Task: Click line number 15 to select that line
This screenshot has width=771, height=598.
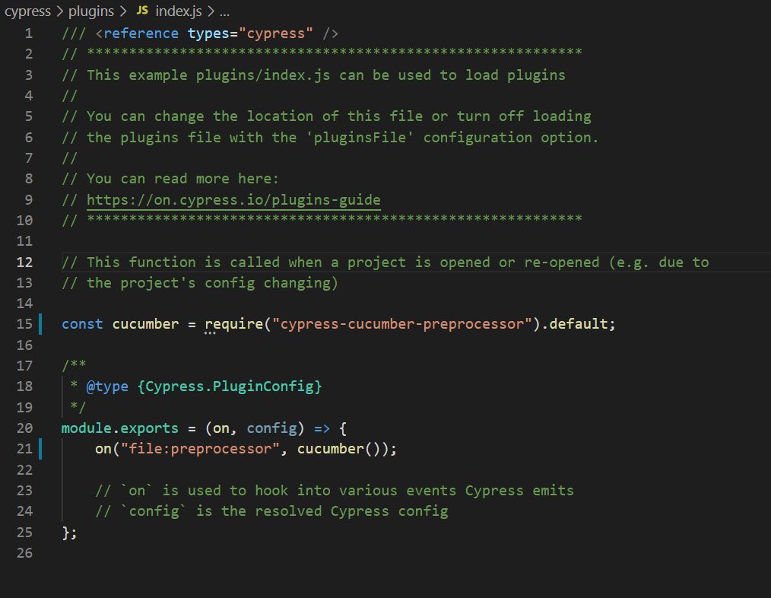Action: pos(24,323)
